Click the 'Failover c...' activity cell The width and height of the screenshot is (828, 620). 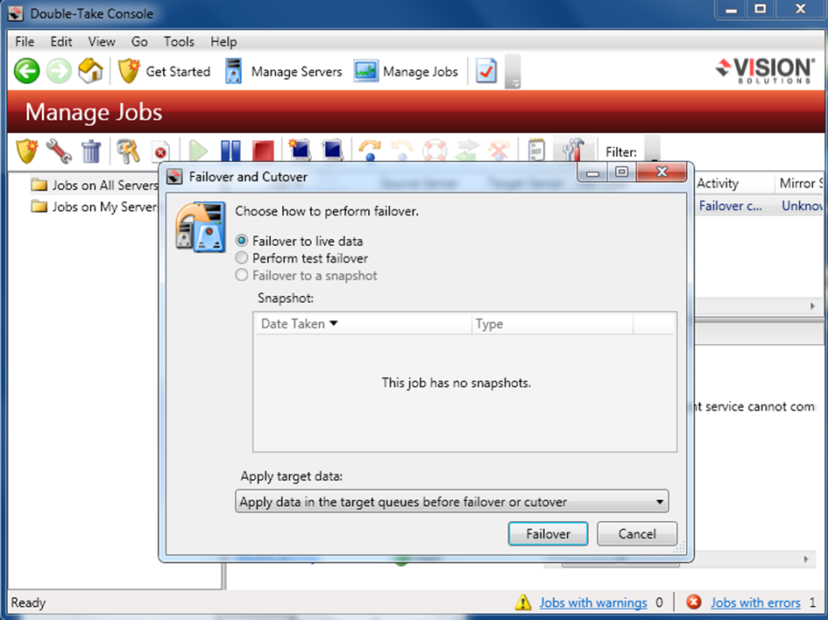pos(731,206)
